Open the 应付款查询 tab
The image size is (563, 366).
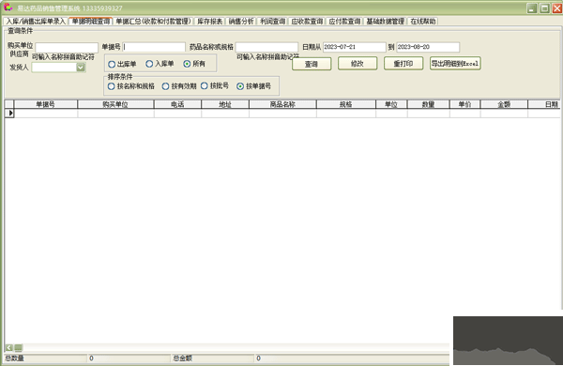click(x=344, y=22)
